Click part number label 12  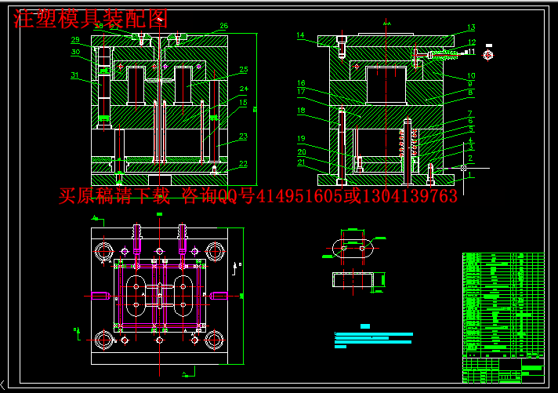tap(472, 42)
